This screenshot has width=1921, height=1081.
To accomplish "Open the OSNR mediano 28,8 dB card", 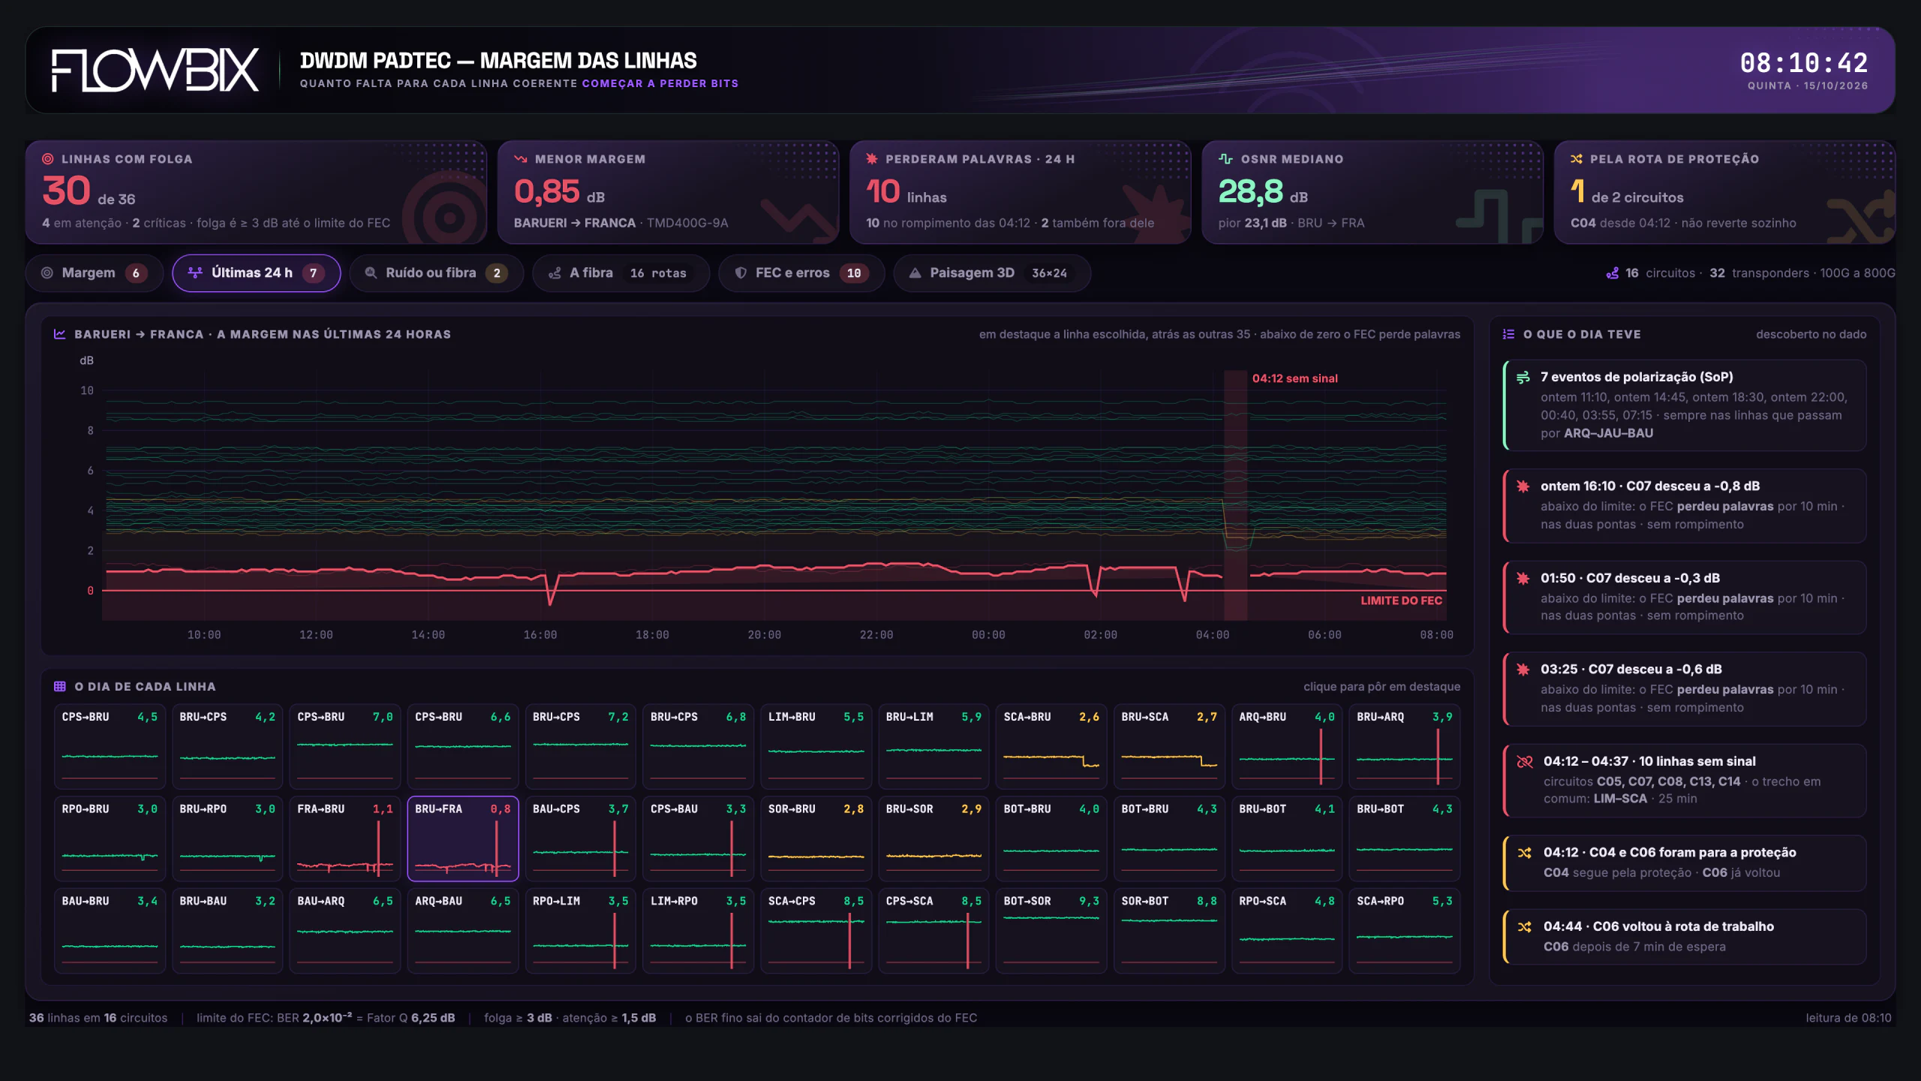I will (1372, 192).
